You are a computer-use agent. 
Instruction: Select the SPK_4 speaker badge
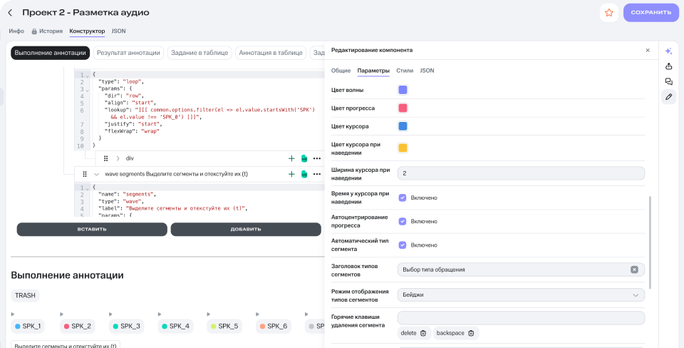tap(175, 326)
